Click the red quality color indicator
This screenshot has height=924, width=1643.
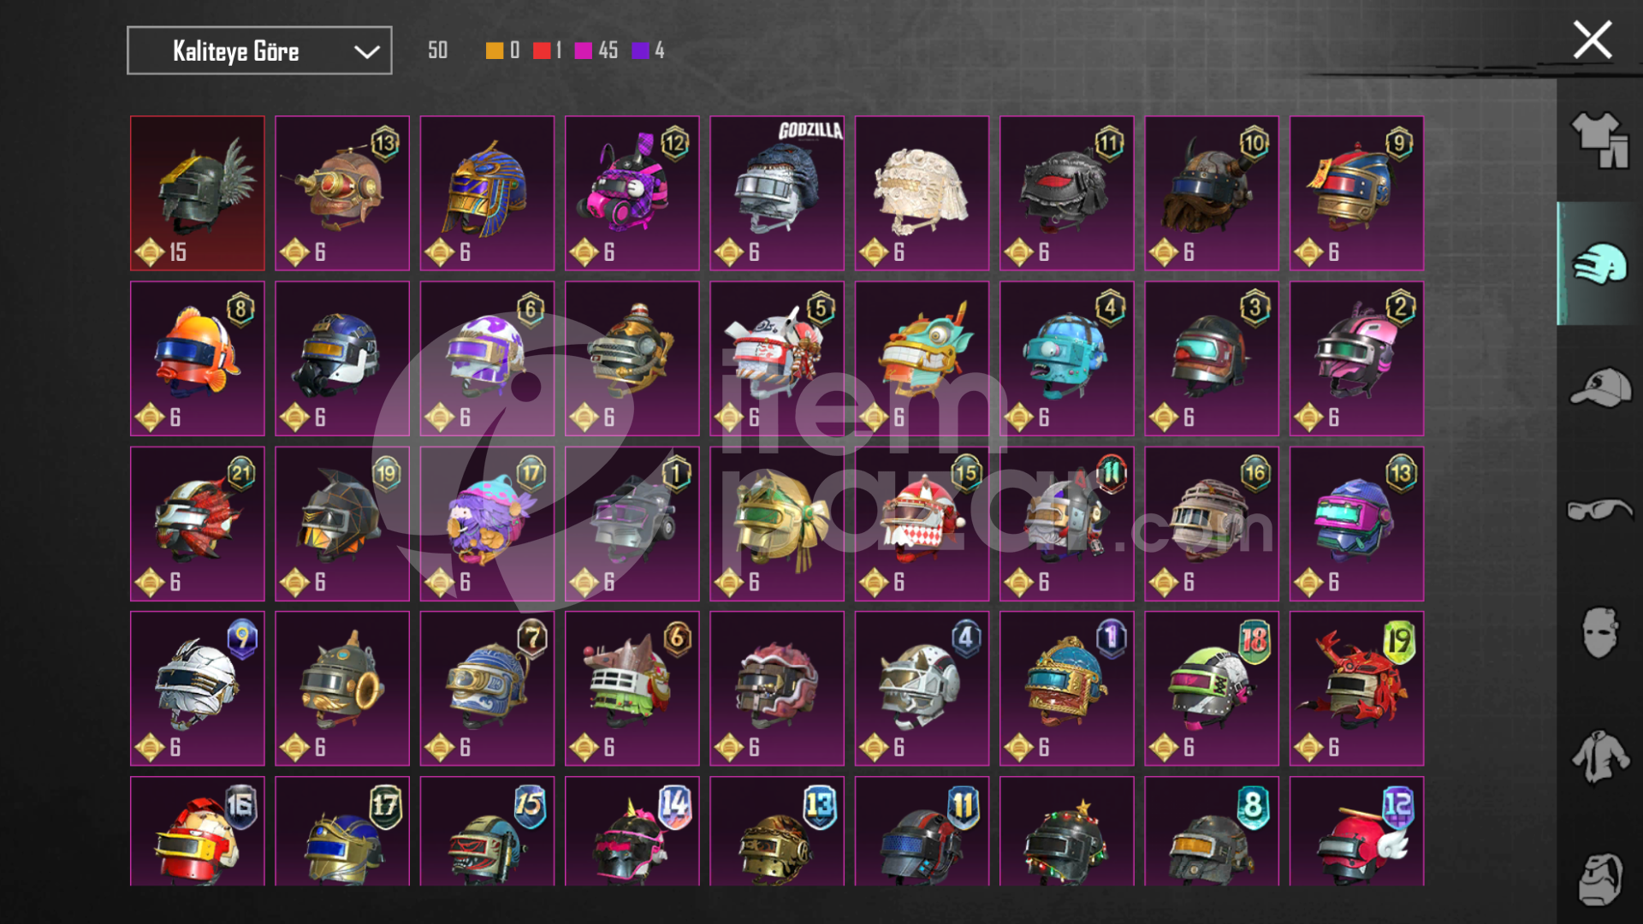click(542, 50)
